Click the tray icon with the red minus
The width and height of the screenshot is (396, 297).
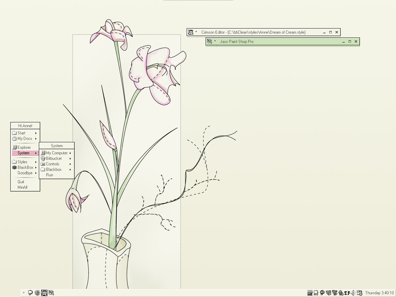322,293
